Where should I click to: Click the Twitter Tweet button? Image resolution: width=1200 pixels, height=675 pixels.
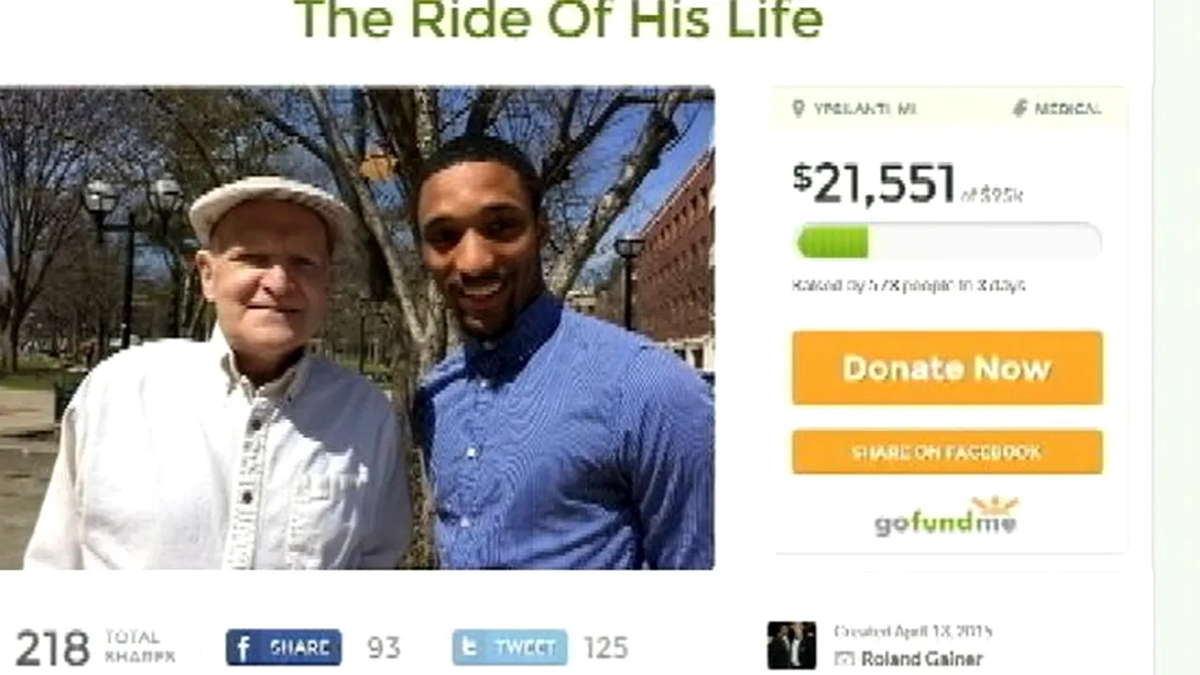point(510,647)
